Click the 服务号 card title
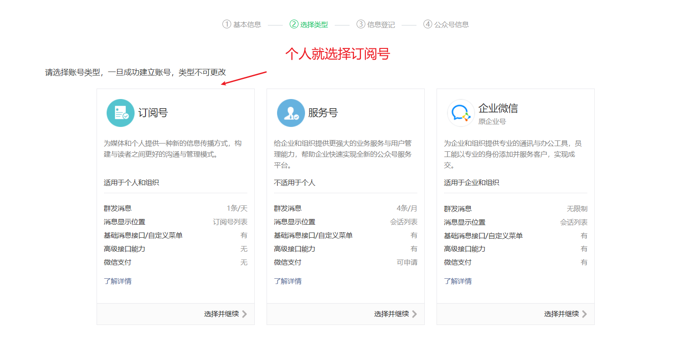Image resolution: width=697 pixels, height=359 pixels. (x=323, y=113)
